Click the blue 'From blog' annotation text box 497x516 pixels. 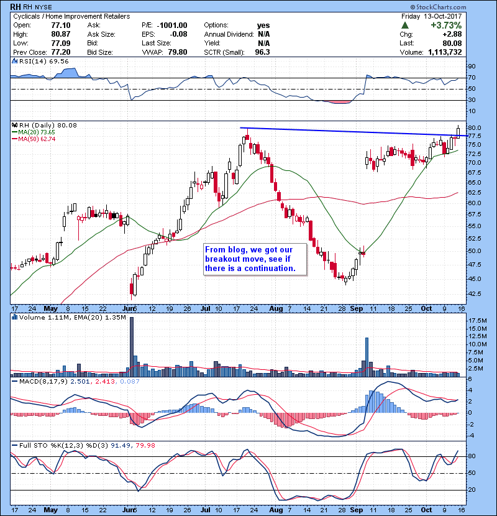pos(255,259)
